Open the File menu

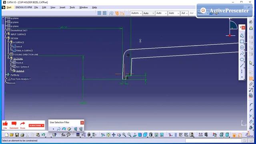tap(36, 8)
